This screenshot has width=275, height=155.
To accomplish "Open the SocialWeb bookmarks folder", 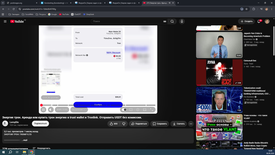I will coord(27,14).
